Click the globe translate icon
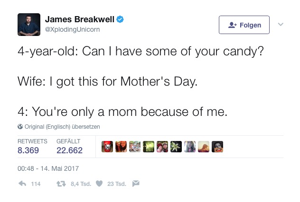Viewport: 300px width, 202px height. [20, 127]
